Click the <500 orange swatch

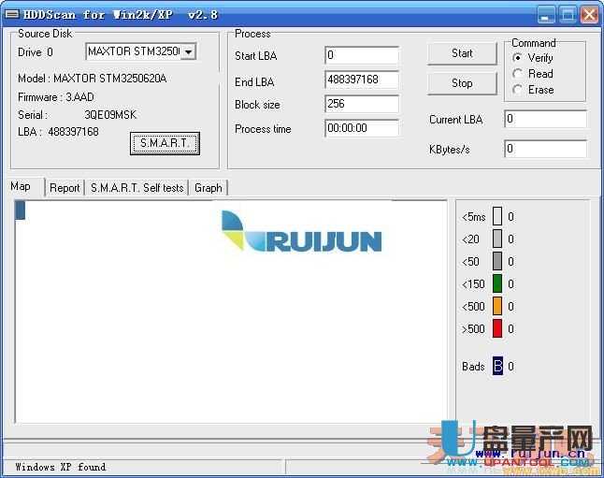click(497, 306)
